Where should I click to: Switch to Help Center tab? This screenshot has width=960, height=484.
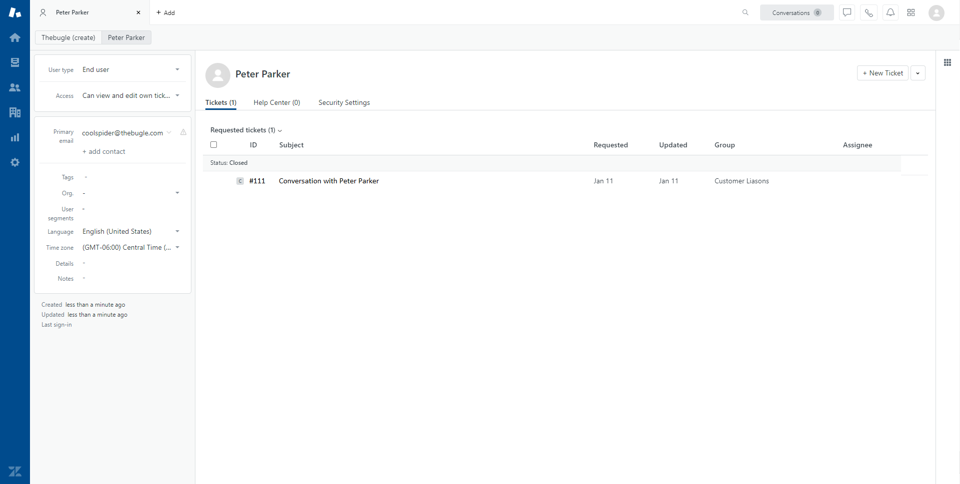point(276,102)
